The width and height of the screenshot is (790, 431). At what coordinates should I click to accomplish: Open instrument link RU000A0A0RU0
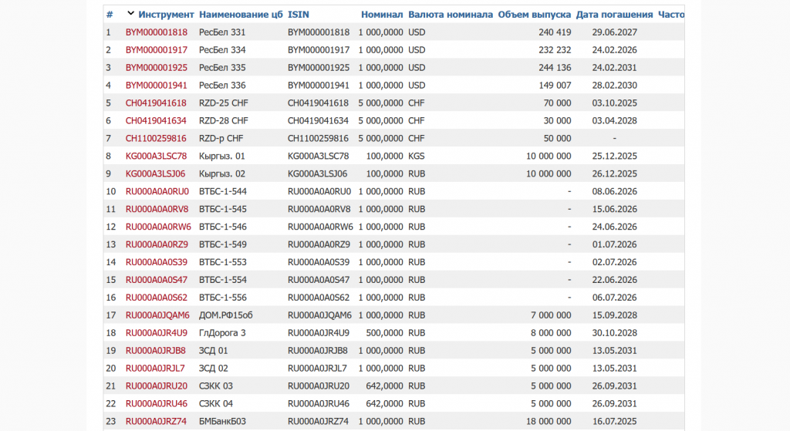pyautogui.click(x=157, y=191)
